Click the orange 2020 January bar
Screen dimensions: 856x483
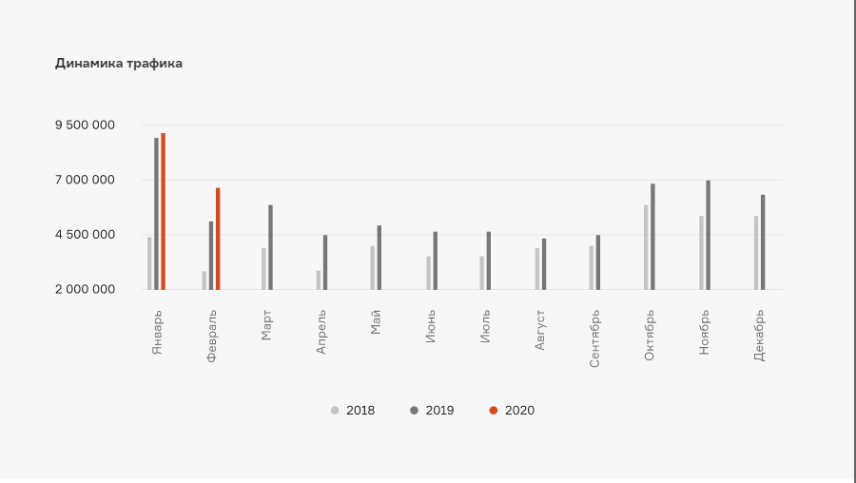pyautogui.click(x=164, y=211)
